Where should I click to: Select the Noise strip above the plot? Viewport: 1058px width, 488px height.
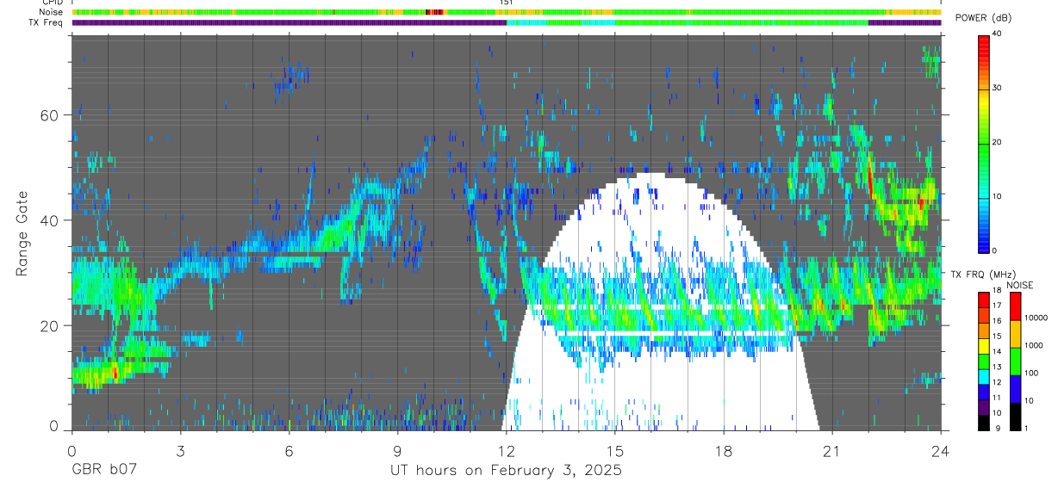click(506, 13)
